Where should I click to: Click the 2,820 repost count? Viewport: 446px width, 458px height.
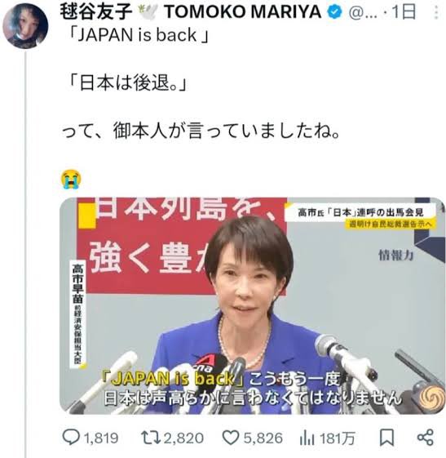183,438
